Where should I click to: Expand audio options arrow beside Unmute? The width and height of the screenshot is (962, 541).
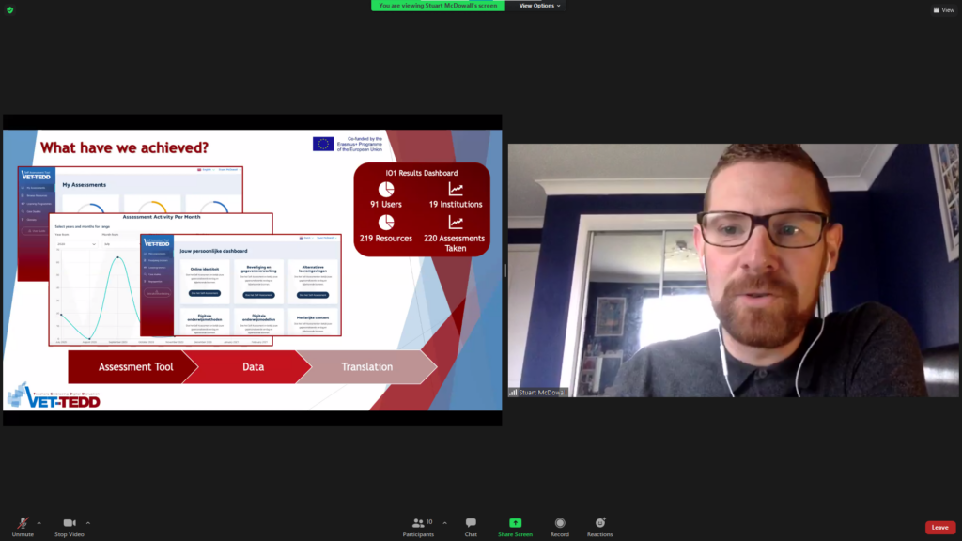pos(39,523)
